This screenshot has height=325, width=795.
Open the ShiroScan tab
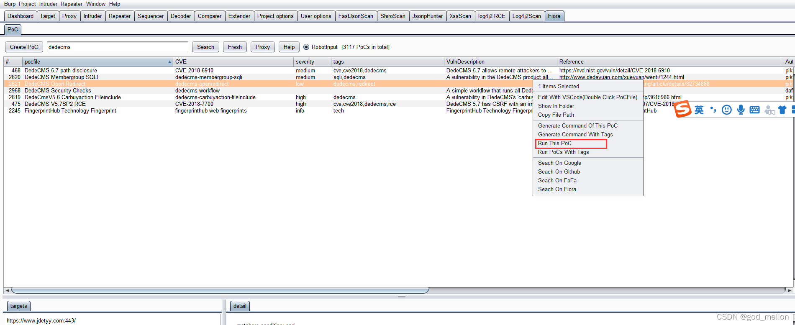coord(393,16)
